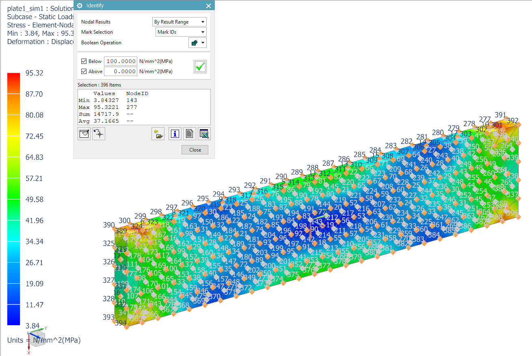Apply the filter with the green checkmark icon

coord(200,66)
